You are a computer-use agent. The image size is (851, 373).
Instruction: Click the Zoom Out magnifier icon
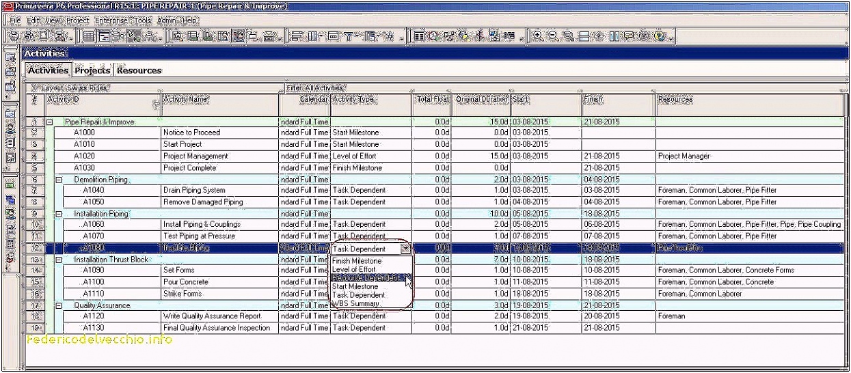tap(553, 36)
